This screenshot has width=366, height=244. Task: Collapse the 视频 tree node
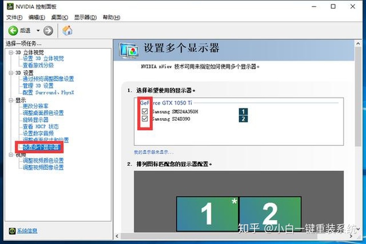(11, 155)
